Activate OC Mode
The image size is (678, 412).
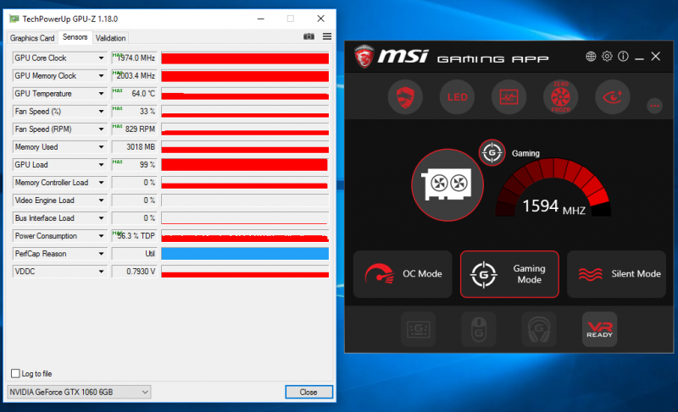pos(403,274)
